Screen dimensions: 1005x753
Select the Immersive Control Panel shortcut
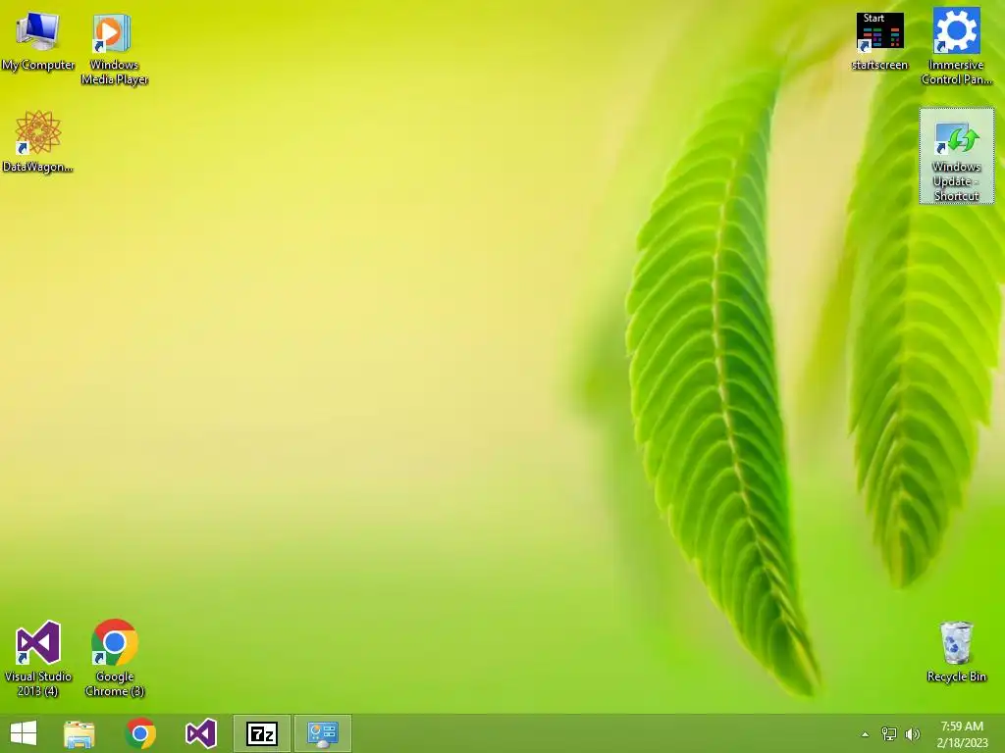pos(956,46)
